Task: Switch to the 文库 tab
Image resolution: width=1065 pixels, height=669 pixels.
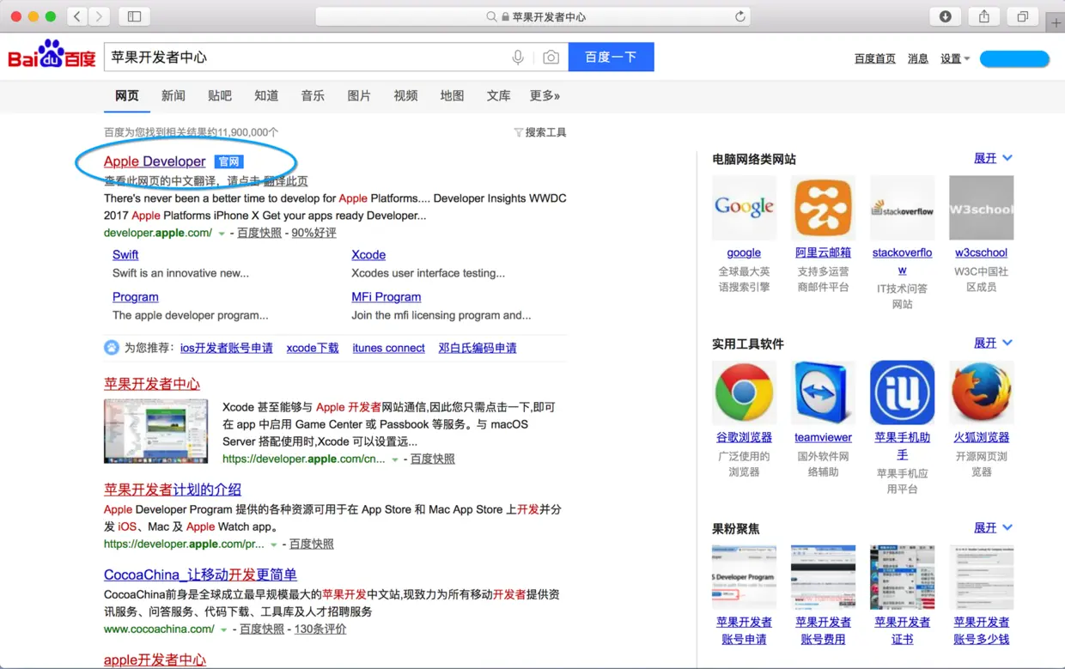Action: 498,95
